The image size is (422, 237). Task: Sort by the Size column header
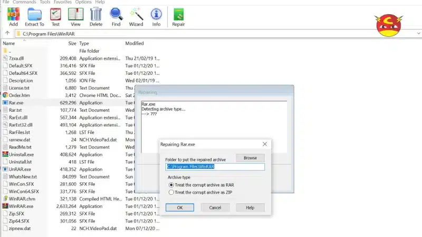tap(72, 43)
